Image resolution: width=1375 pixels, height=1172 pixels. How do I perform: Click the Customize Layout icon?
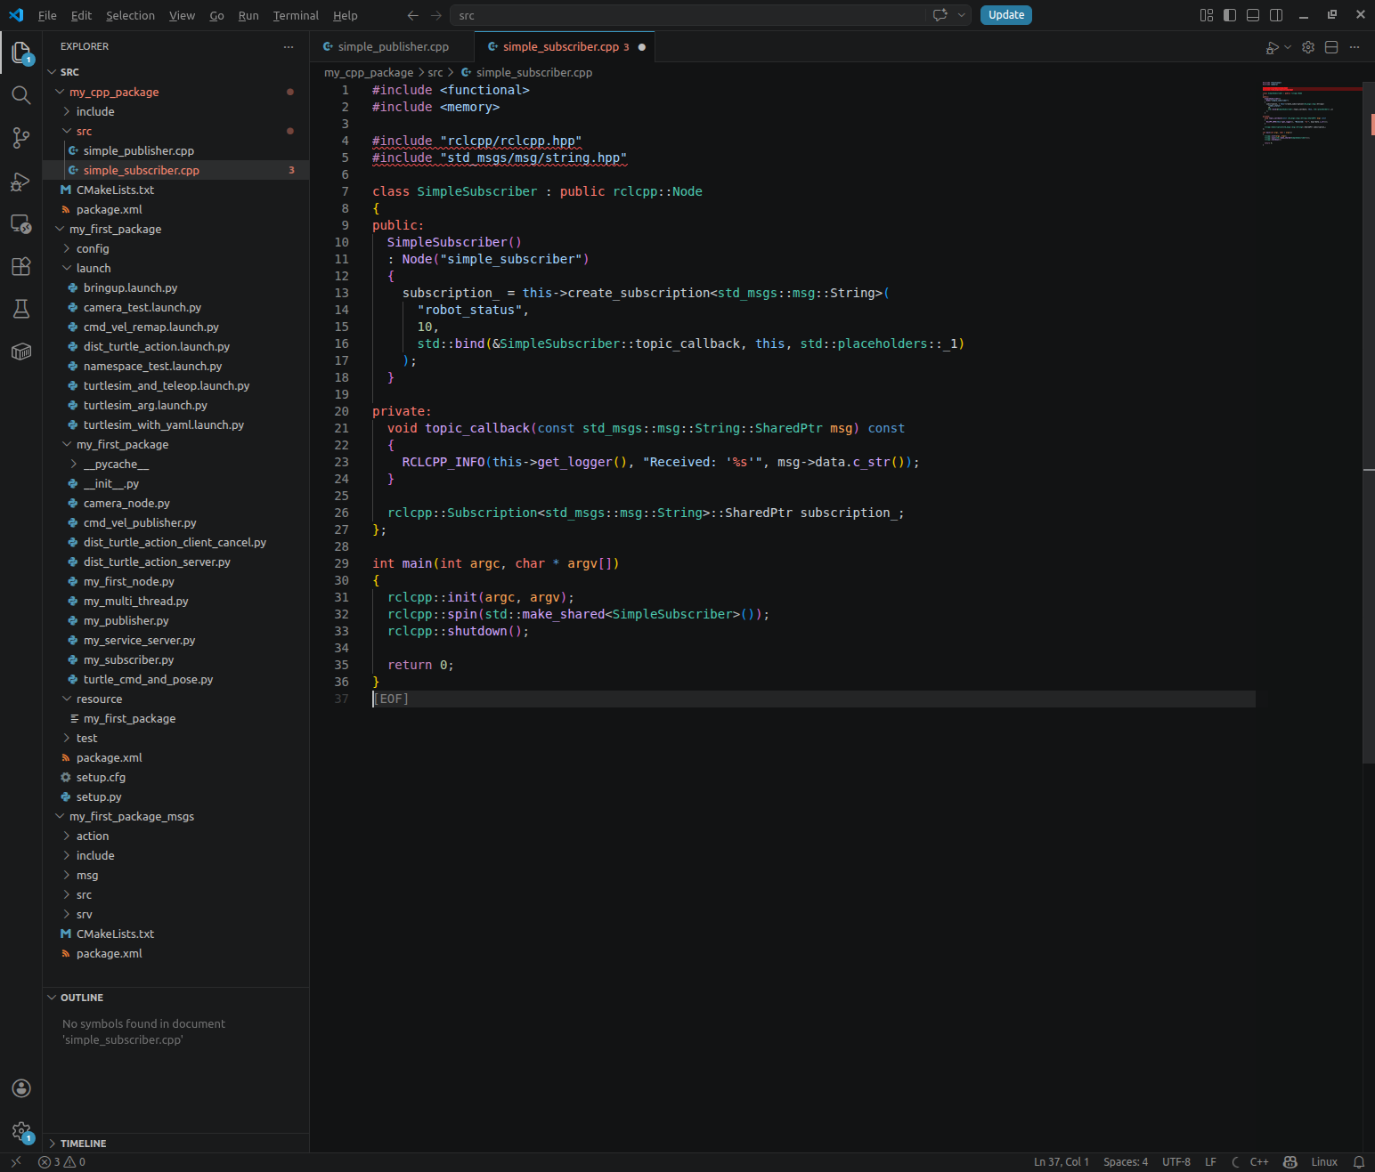point(1207,15)
